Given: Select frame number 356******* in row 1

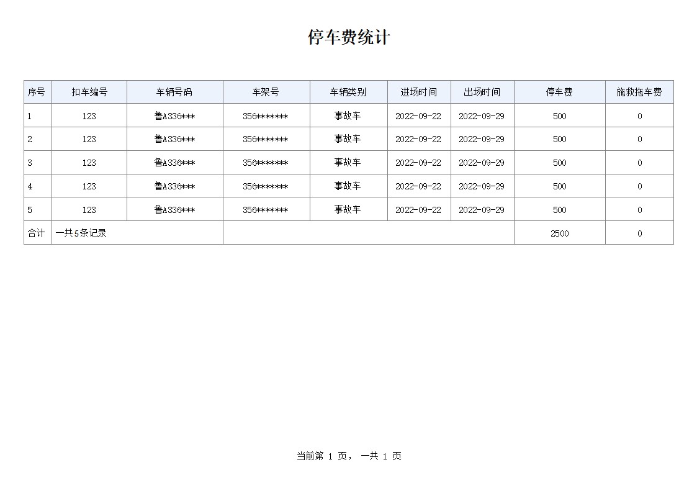Looking at the screenshot, I should pos(266,117).
